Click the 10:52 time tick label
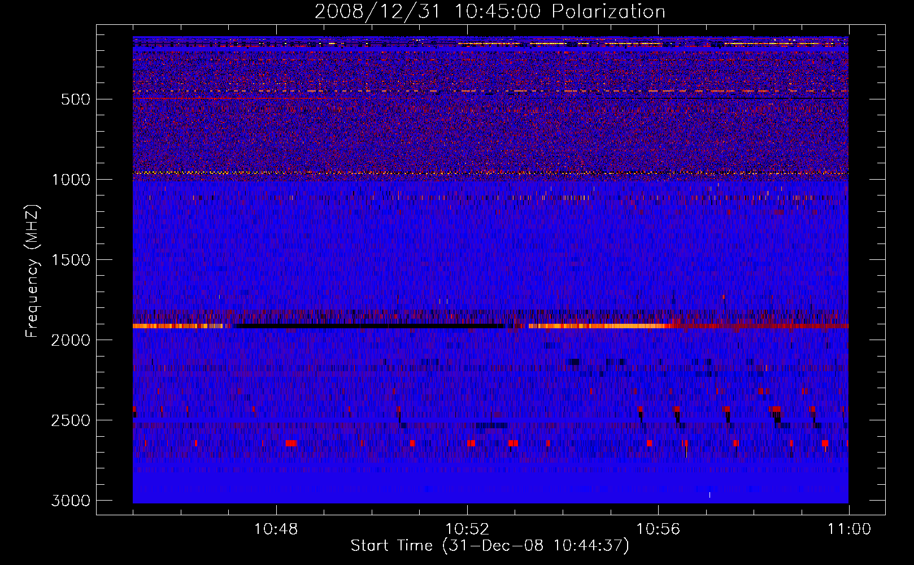Image resolution: width=914 pixels, height=565 pixels. [467, 529]
